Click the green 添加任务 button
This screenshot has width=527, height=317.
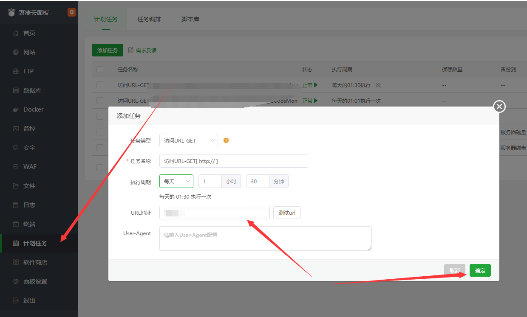tap(108, 50)
